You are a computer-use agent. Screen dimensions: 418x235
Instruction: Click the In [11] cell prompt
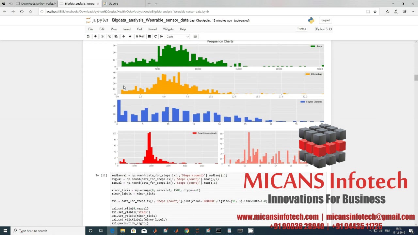click(102, 176)
